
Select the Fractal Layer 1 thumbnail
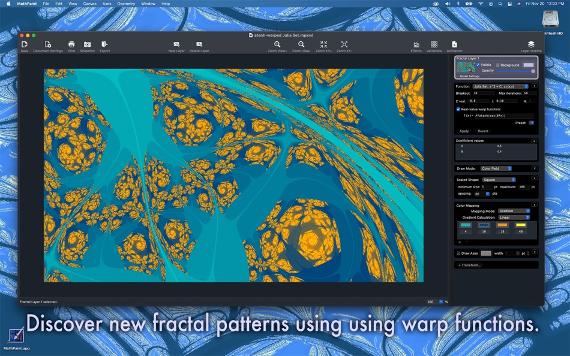(x=466, y=68)
